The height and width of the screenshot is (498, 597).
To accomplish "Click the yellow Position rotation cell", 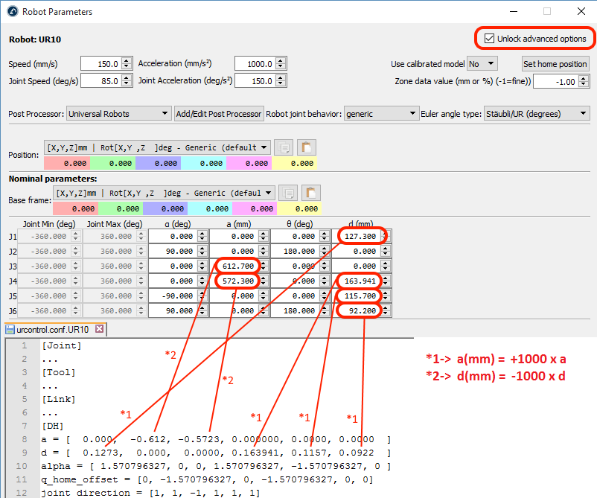I will click(294, 163).
